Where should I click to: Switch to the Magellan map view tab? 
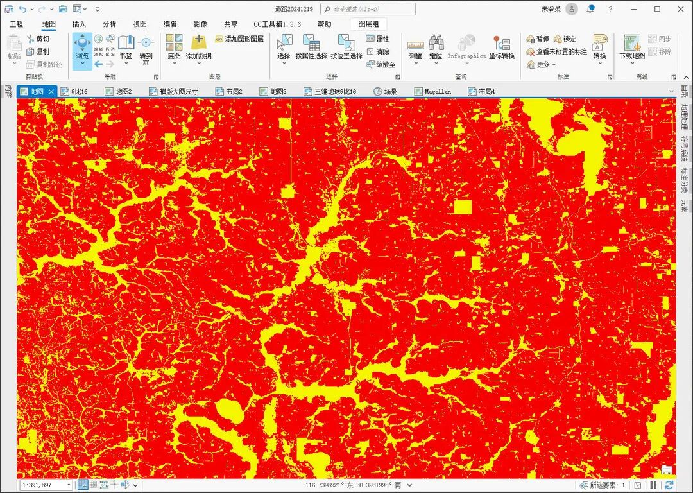tap(432, 92)
